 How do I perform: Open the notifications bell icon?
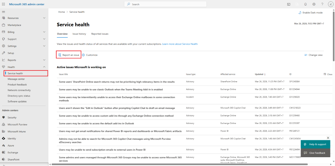tap(306, 4)
